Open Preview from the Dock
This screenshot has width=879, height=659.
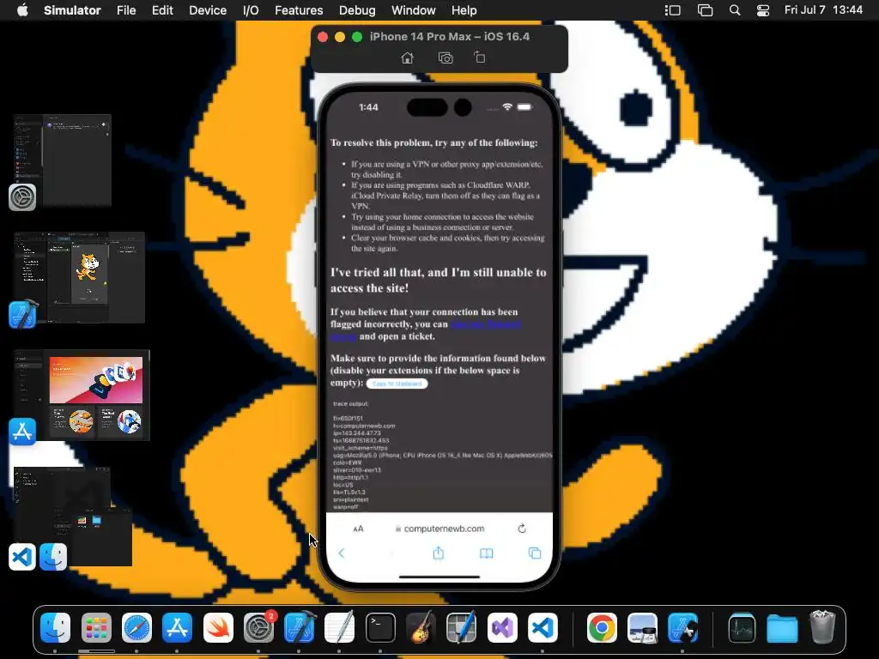tap(642, 627)
